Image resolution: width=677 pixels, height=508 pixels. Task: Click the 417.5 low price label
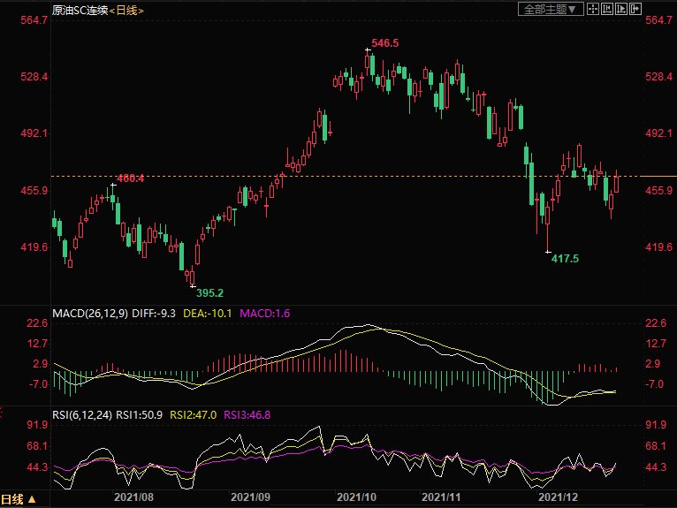click(565, 258)
